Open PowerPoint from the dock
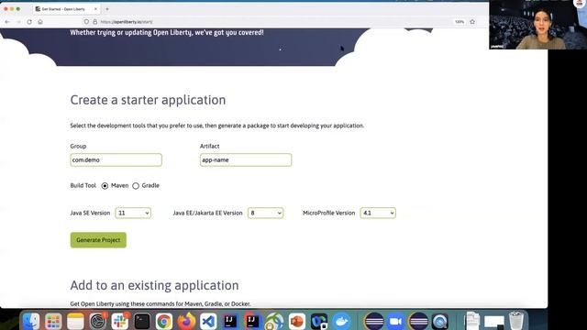This screenshot has width=587, height=330. click(x=297, y=322)
